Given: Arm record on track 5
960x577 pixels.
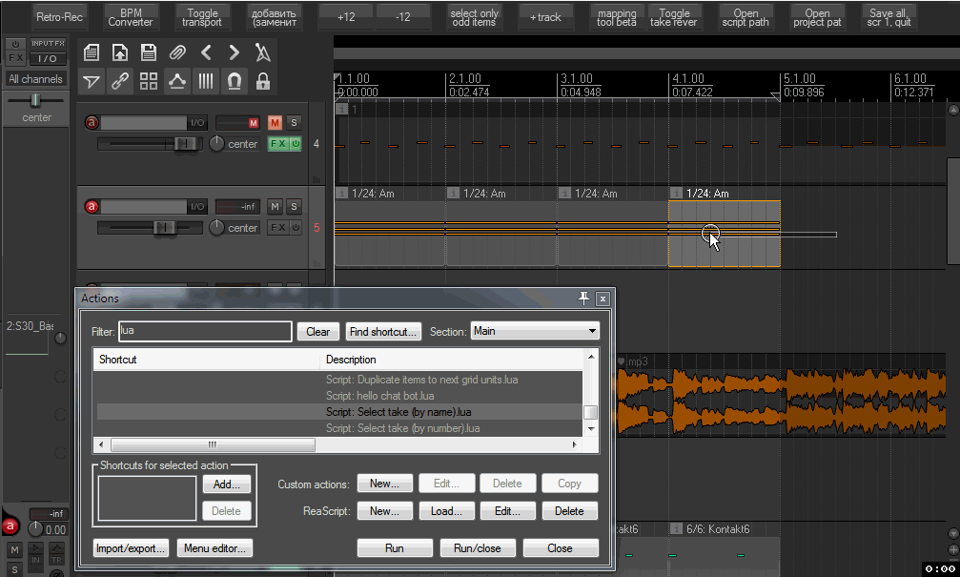Looking at the screenshot, I should [92, 206].
